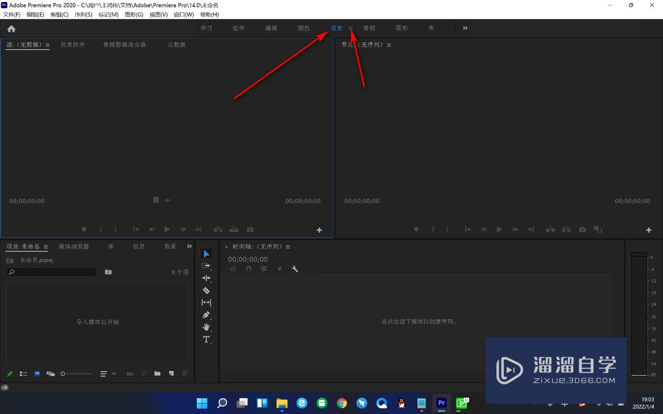Open Program monitor Comparison View
This screenshot has width=663, height=414.
[598, 229]
